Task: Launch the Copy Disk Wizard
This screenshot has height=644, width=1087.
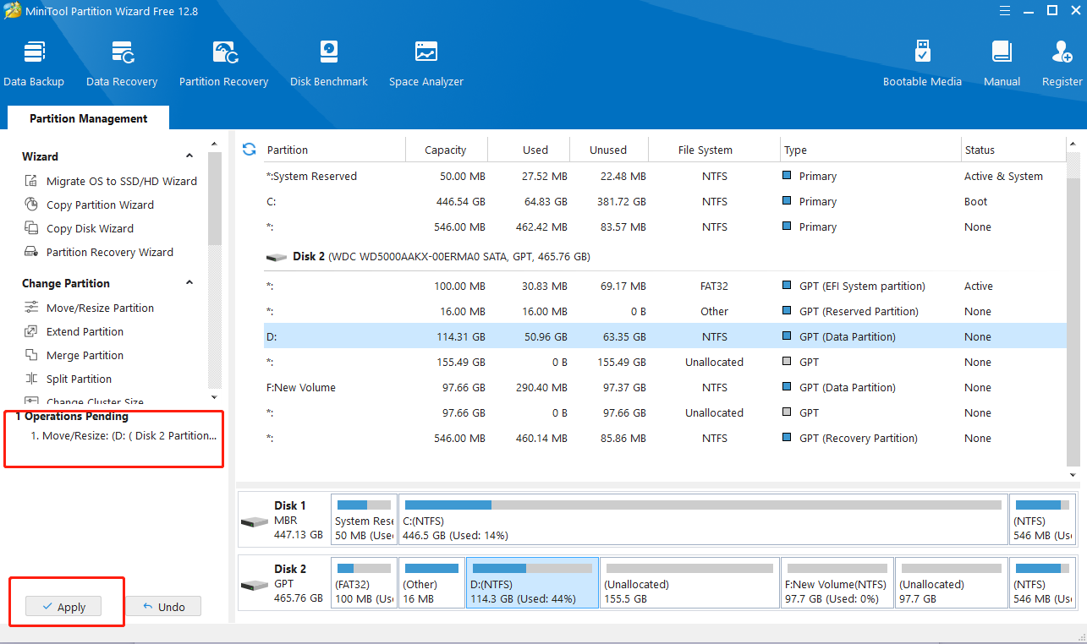Action: click(x=79, y=228)
